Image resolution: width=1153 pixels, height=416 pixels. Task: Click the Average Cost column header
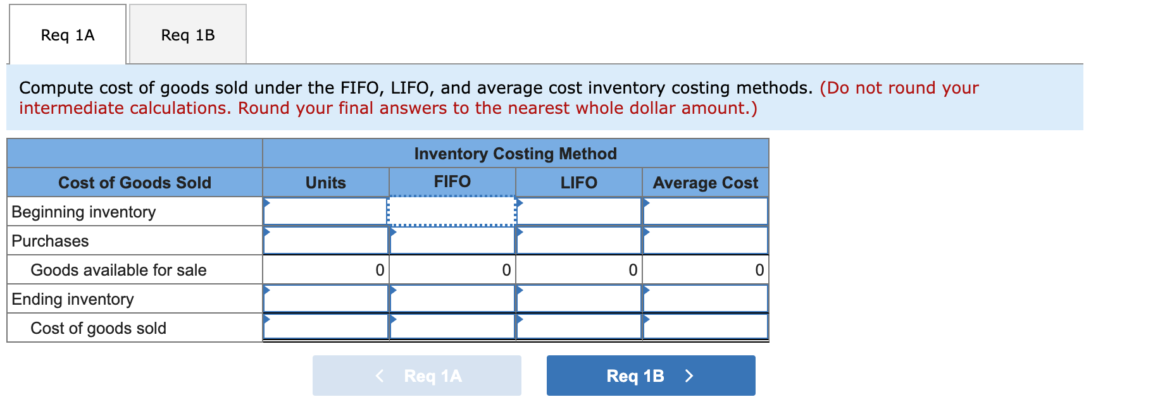click(x=705, y=183)
